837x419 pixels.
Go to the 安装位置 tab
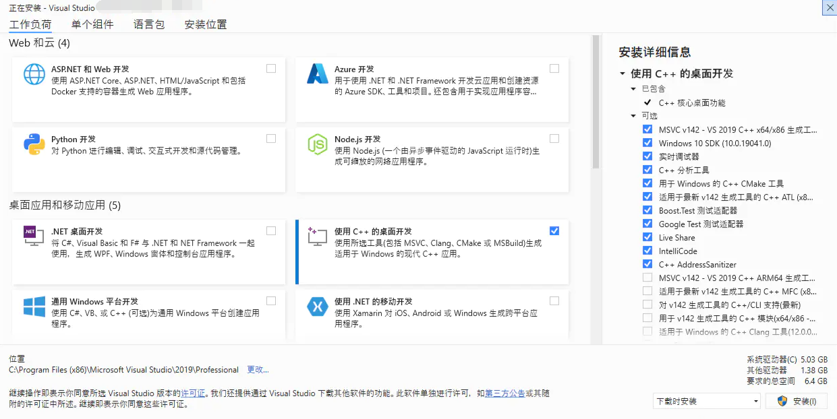click(206, 24)
